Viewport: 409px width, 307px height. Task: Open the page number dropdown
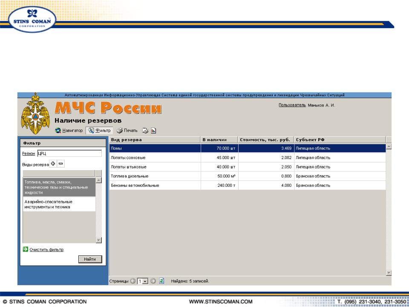[145, 281]
